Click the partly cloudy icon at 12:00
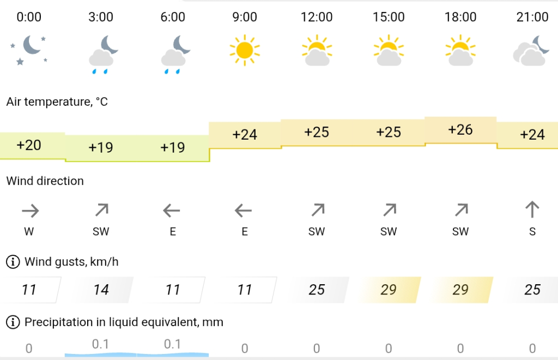 click(317, 51)
